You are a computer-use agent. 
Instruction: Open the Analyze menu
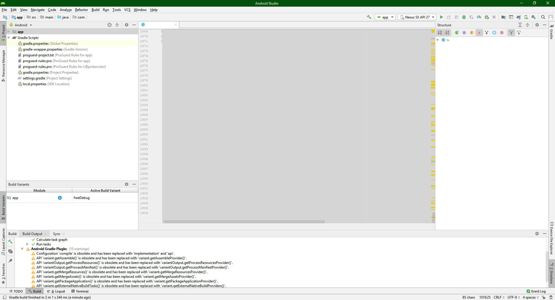coord(66,10)
